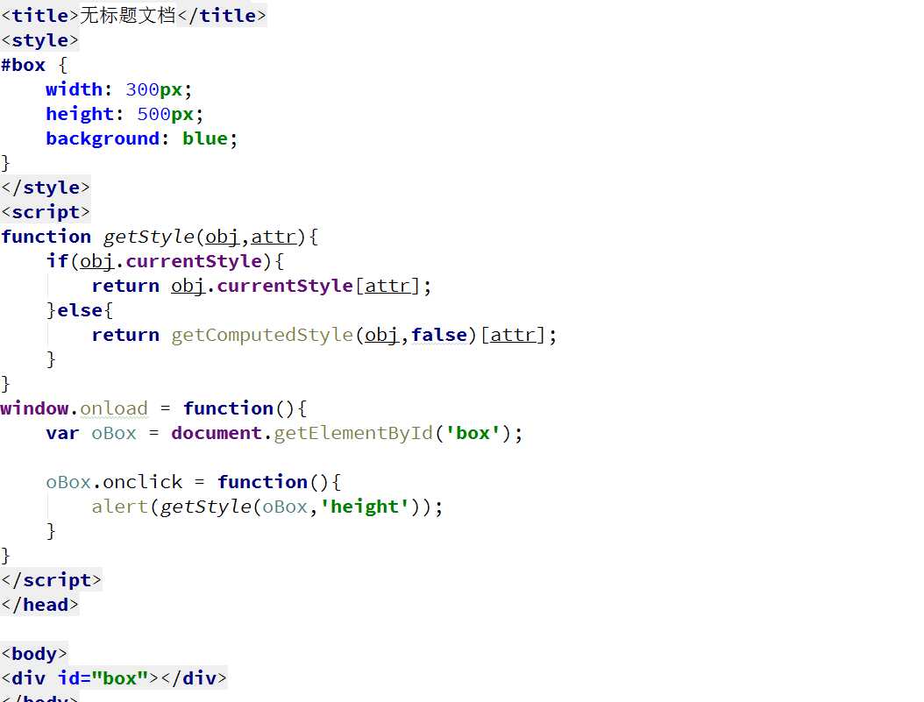Click the getComputedStyle call
924x702 pixels.
262,335
